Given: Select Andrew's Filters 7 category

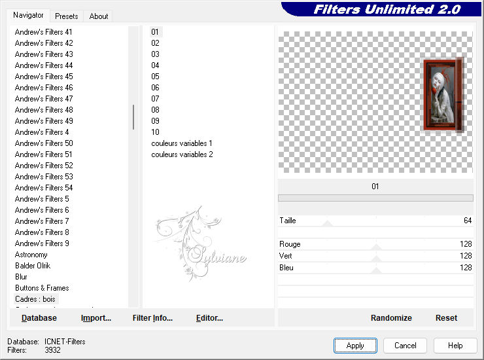Looking at the screenshot, I should 42,221.
